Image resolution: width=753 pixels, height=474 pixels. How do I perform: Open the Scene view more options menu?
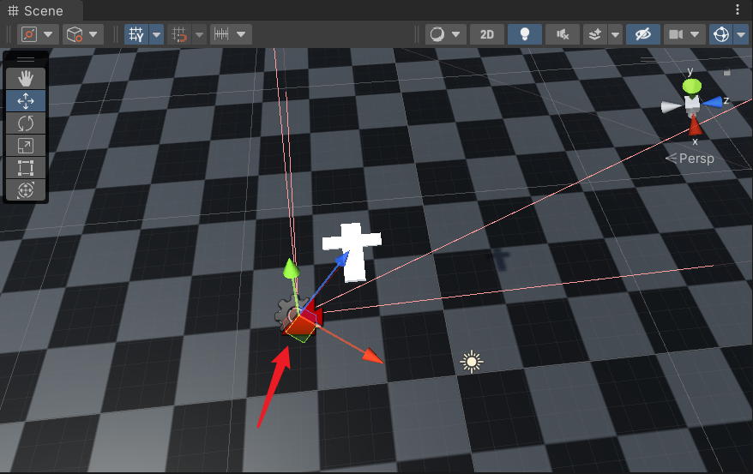coord(738,9)
